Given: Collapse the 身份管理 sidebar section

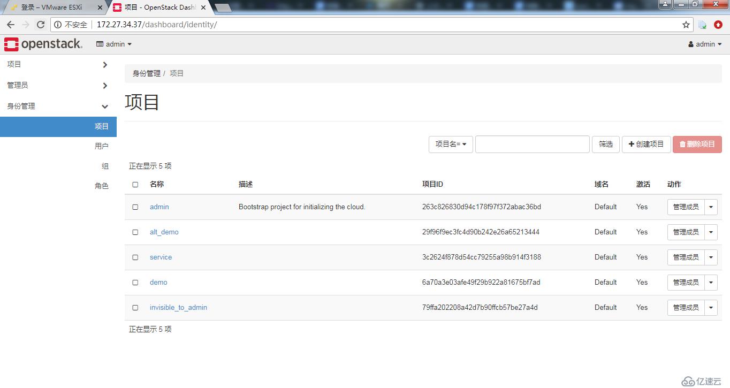Looking at the screenshot, I should [x=58, y=106].
